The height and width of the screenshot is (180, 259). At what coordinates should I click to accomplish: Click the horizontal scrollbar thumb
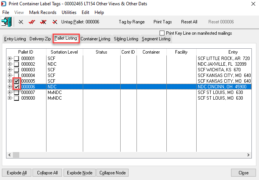point(16,155)
